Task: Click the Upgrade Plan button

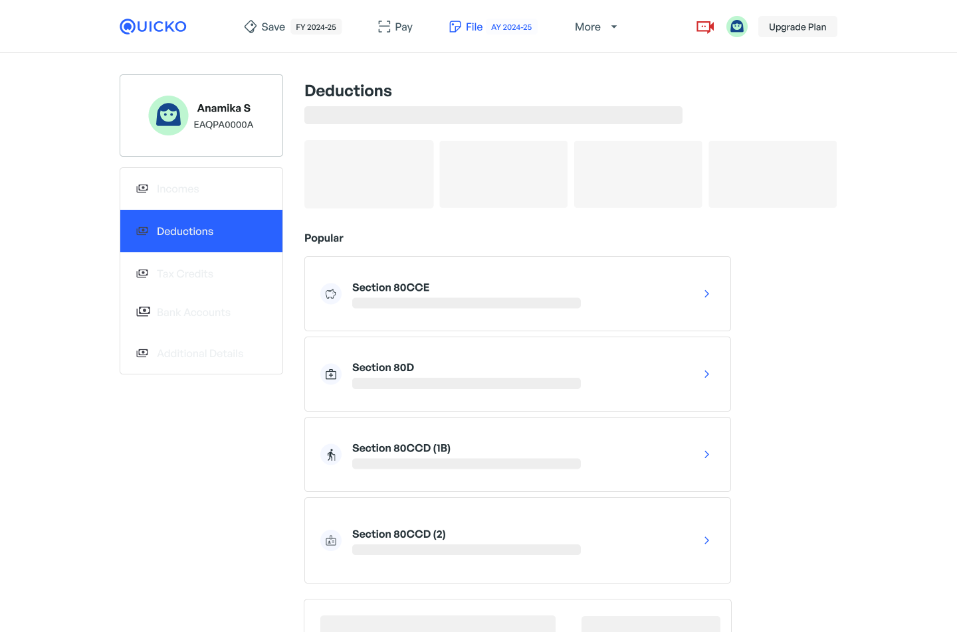Action: click(x=797, y=27)
